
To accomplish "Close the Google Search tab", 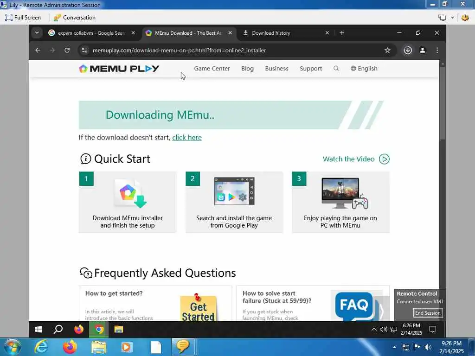I will pyautogui.click(x=133, y=33).
